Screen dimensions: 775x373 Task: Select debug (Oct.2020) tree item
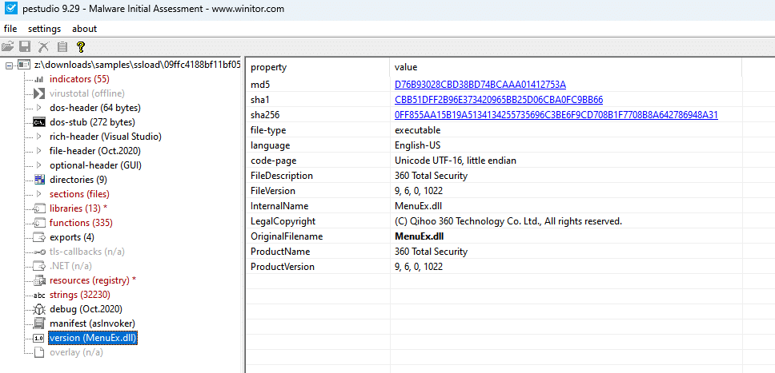pyautogui.click(x=86, y=309)
